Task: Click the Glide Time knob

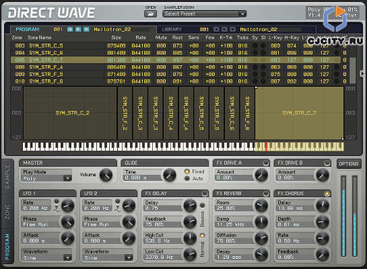Action: click(170, 175)
